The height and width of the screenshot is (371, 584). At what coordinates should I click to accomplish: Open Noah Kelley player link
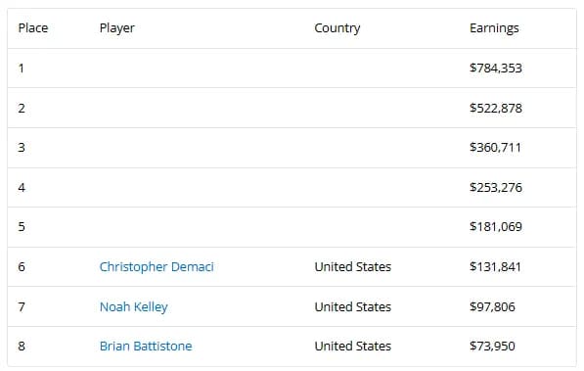(134, 306)
